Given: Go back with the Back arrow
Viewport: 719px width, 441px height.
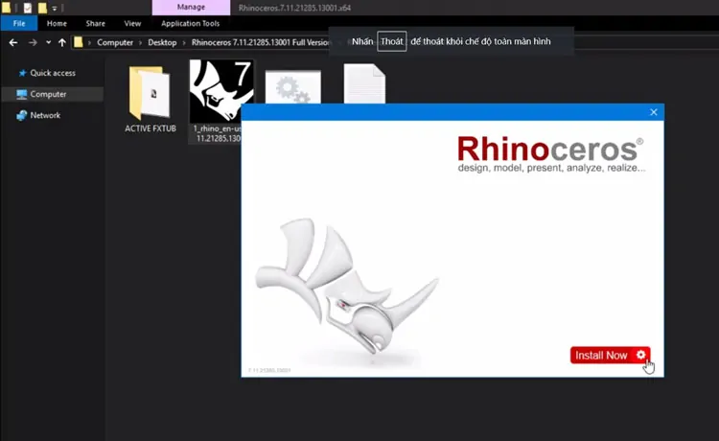Looking at the screenshot, I should tap(13, 42).
